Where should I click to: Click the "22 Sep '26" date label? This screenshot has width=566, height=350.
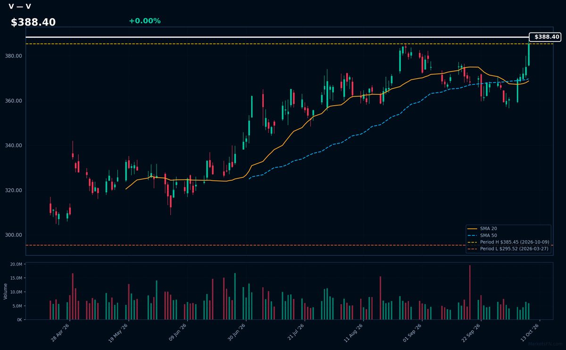pos(471,332)
